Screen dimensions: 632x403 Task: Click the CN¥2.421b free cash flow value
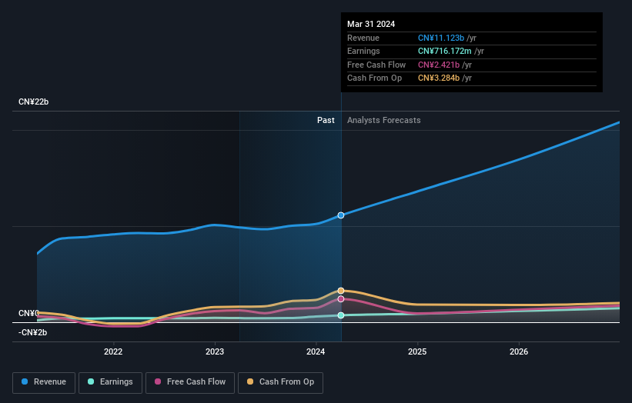439,65
